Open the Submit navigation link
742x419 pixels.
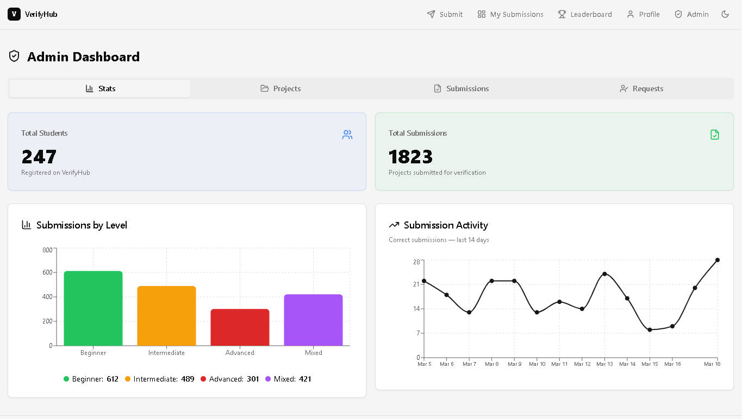[445, 14]
